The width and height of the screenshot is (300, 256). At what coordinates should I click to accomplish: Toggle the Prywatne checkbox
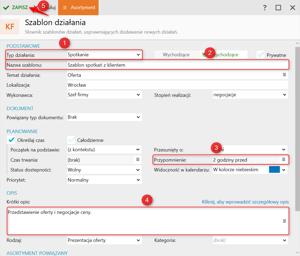pyautogui.click(x=261, y=55)
